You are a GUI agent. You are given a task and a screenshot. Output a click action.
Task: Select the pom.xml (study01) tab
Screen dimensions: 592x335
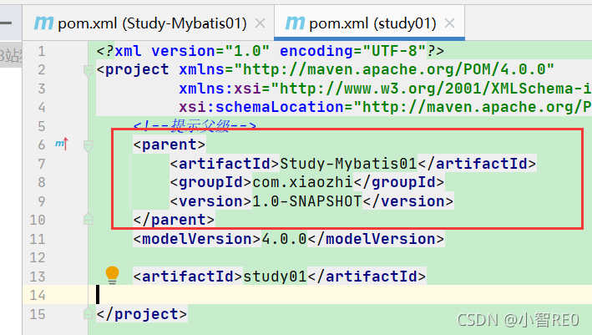pos(369,23)
